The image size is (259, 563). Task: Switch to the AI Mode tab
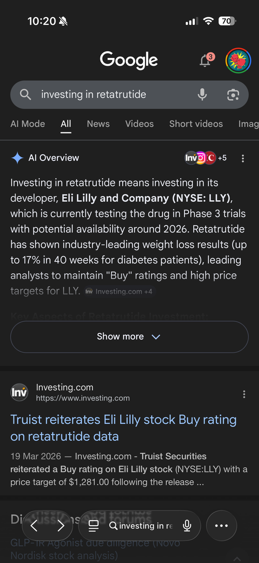[x=27, y=124]
